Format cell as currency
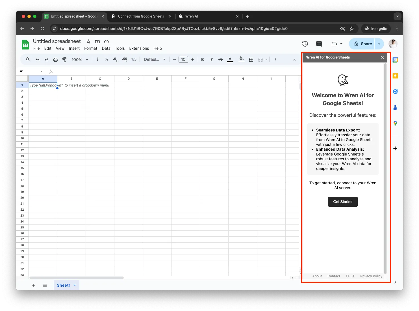The width and height of the screenshot is (419, 311). click(97, 59)
